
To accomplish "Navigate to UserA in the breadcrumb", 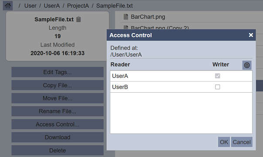I will tap(52, 6).
